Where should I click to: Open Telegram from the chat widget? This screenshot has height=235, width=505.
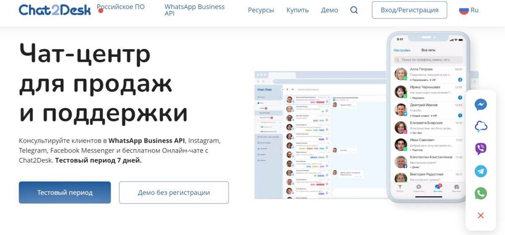pyautogui.click(x=481, y=171)
